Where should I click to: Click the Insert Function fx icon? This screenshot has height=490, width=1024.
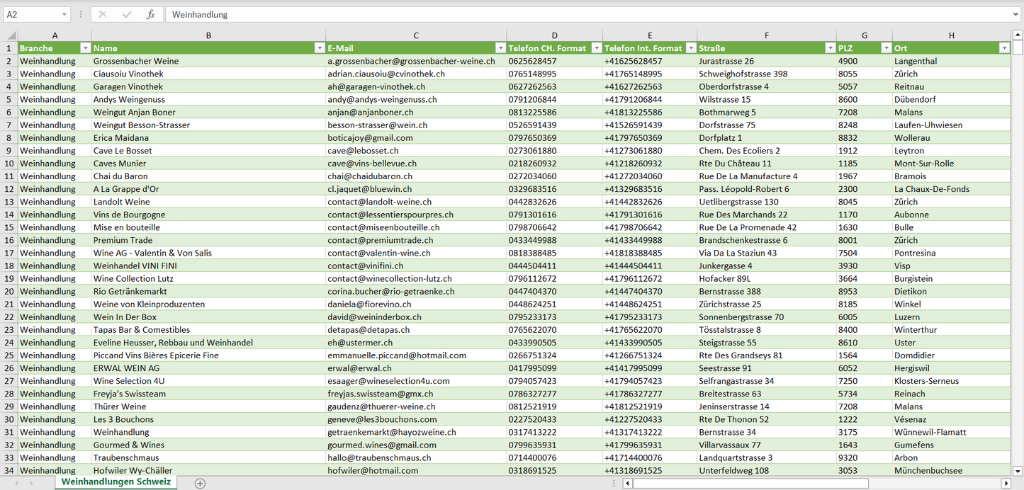(150, 14)
